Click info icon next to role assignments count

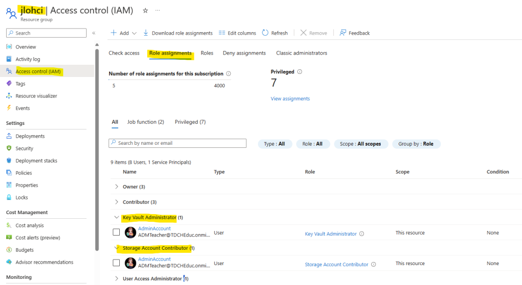tap(228, 73)
